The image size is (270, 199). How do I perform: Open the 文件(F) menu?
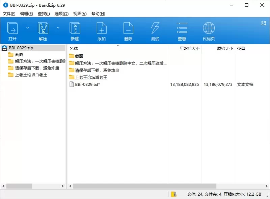9,14
